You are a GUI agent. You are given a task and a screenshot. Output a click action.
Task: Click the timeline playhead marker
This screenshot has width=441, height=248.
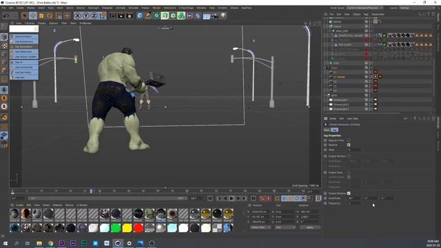coord(91,192)
